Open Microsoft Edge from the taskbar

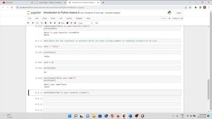point(106,116)
